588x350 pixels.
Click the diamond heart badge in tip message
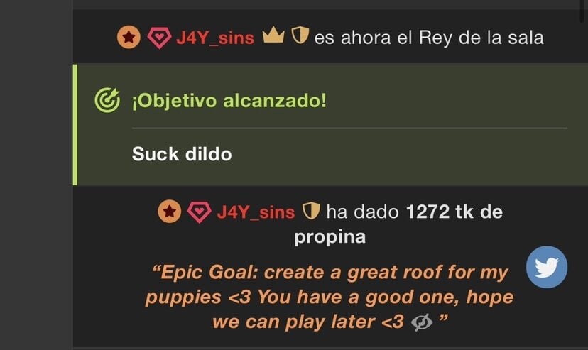coord(199,212)
